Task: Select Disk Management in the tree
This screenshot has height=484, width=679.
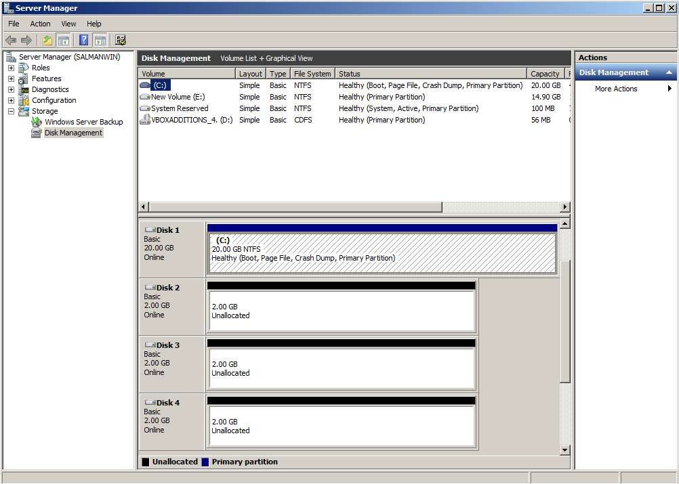Action: tap(74, 133)
